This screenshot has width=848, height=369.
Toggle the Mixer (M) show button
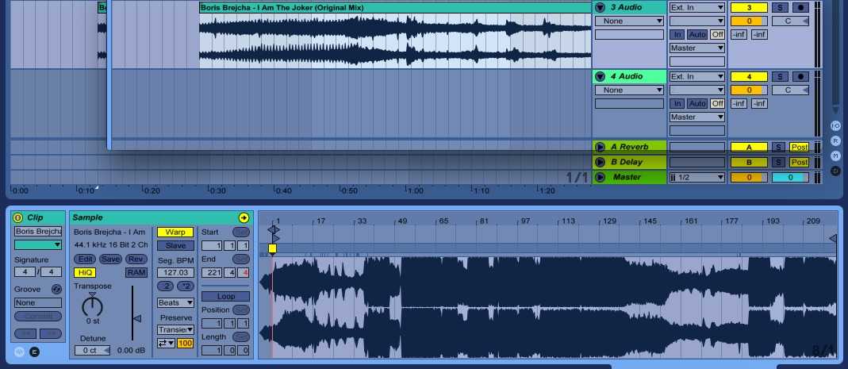click(x=835, y=156)
